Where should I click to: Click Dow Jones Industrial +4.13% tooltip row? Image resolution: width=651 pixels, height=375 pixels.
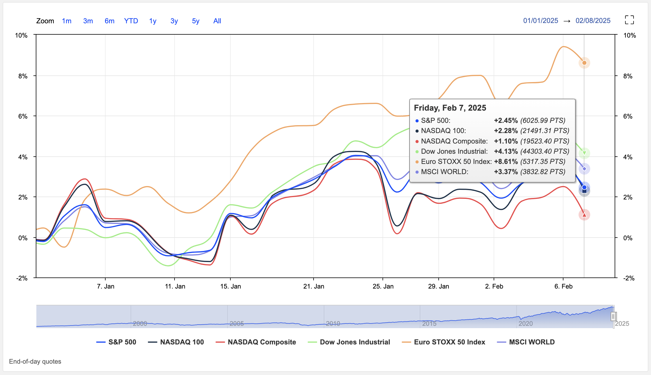point(492,151)
